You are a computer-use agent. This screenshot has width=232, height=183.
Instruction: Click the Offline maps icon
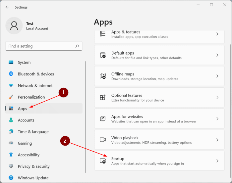point(103,76)
